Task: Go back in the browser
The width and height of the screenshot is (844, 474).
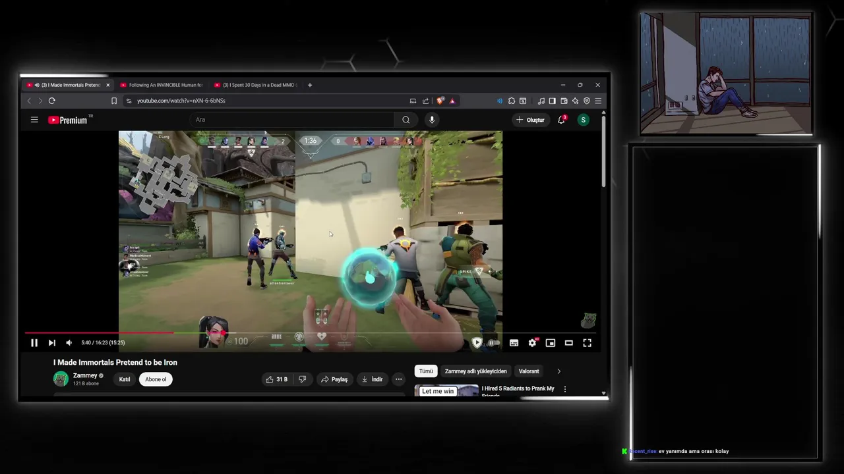Action: [x=29, y=101]
